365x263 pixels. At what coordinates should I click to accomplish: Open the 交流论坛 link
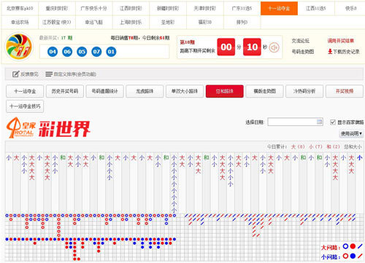click(301, 41)
